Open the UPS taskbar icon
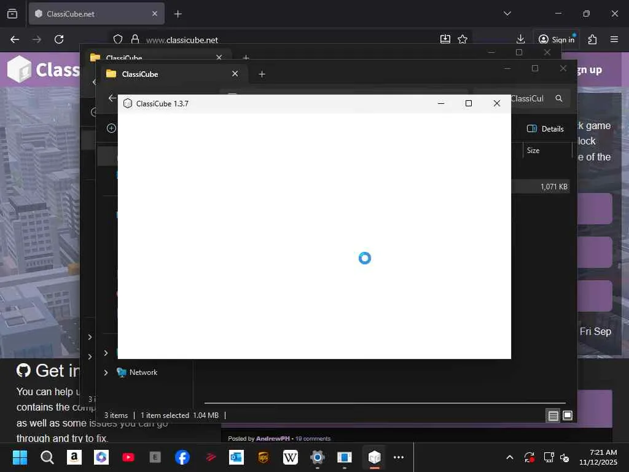Viewport: 629px width, 472px height. tap(263, 457)
